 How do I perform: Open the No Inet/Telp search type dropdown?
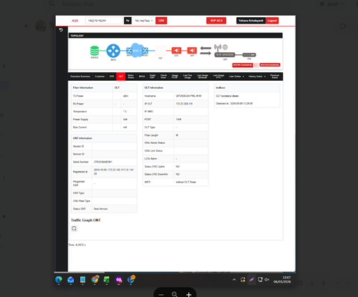coord(144,21)
